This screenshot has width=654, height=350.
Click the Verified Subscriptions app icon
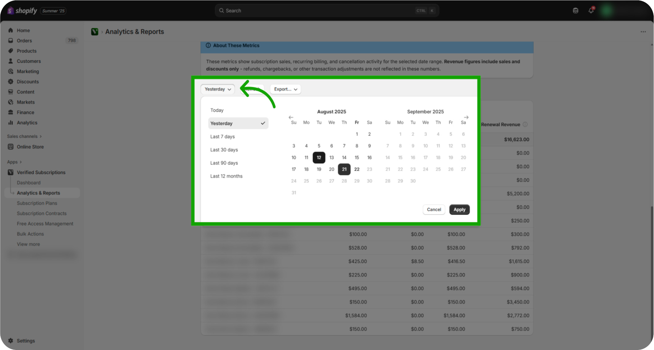(11, 172)
